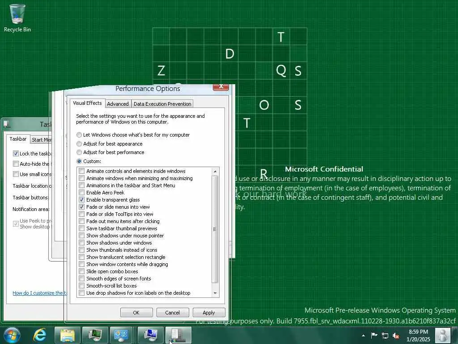The height and width of the screenshot is (344, 458).
Task: Check Fade out menu items after clicking
Action: pyautogui.click(x=82, y=221)
